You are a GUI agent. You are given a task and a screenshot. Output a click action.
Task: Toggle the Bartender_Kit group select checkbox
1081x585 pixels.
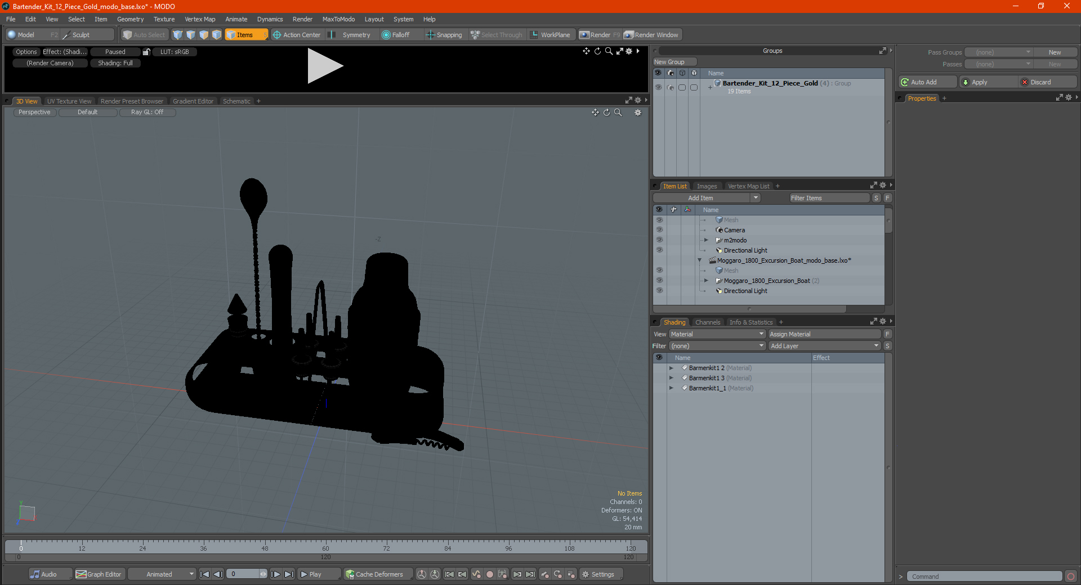(682, 87)
